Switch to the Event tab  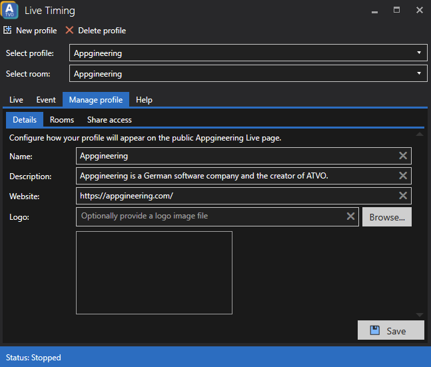[46, 100]
